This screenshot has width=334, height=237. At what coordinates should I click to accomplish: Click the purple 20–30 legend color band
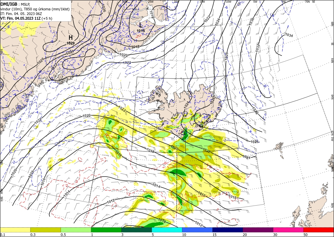coord(258,230)
